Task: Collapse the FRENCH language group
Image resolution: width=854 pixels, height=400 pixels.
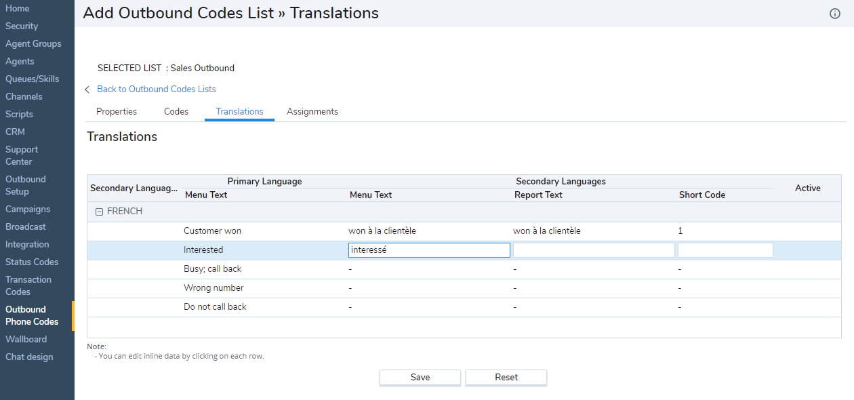Action: pos(99,212)
